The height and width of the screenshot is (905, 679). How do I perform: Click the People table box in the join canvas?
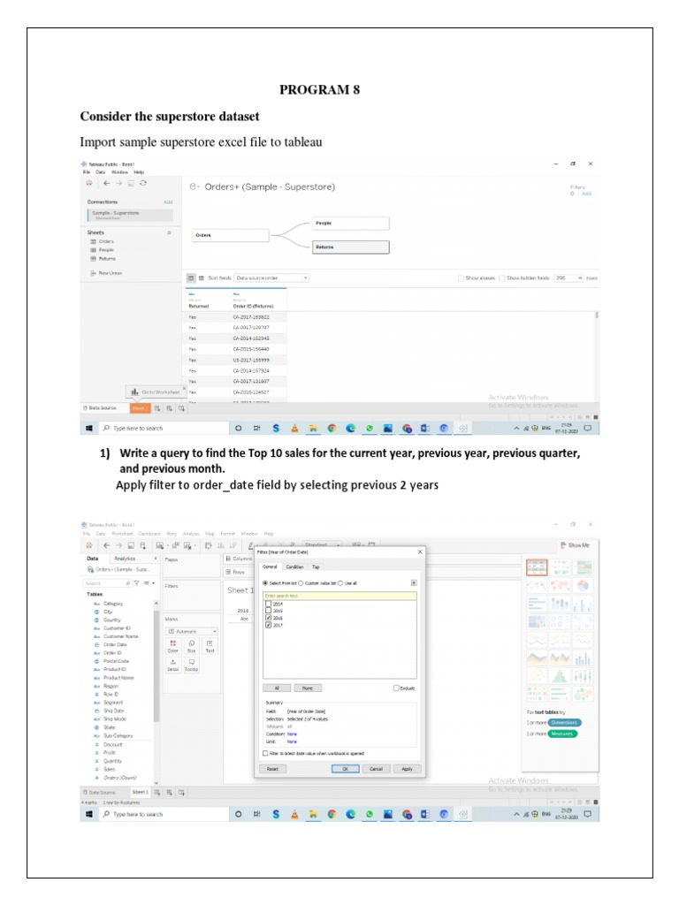(351, 224)
